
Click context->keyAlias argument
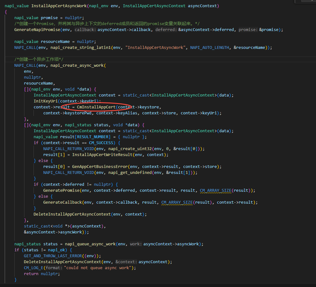click(x=117, y=113)
